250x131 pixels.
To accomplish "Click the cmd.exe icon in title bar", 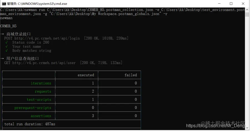I will coord(4,4).
